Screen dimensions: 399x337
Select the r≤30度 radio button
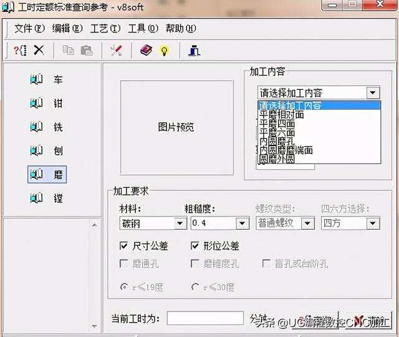(x=195, y=287)
